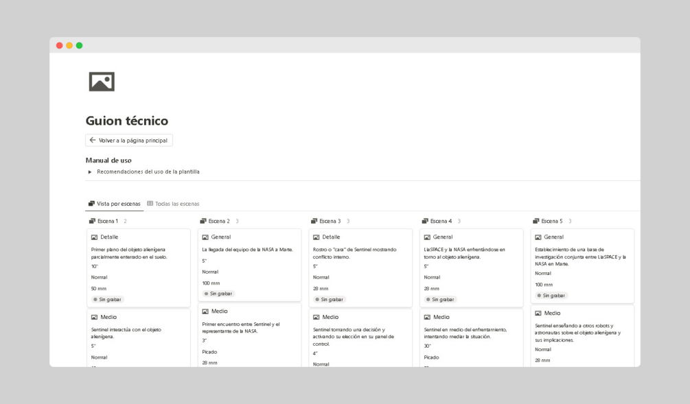Click the Escena 4 group header
The image size is (690, 404).
(x=441, y=221)
